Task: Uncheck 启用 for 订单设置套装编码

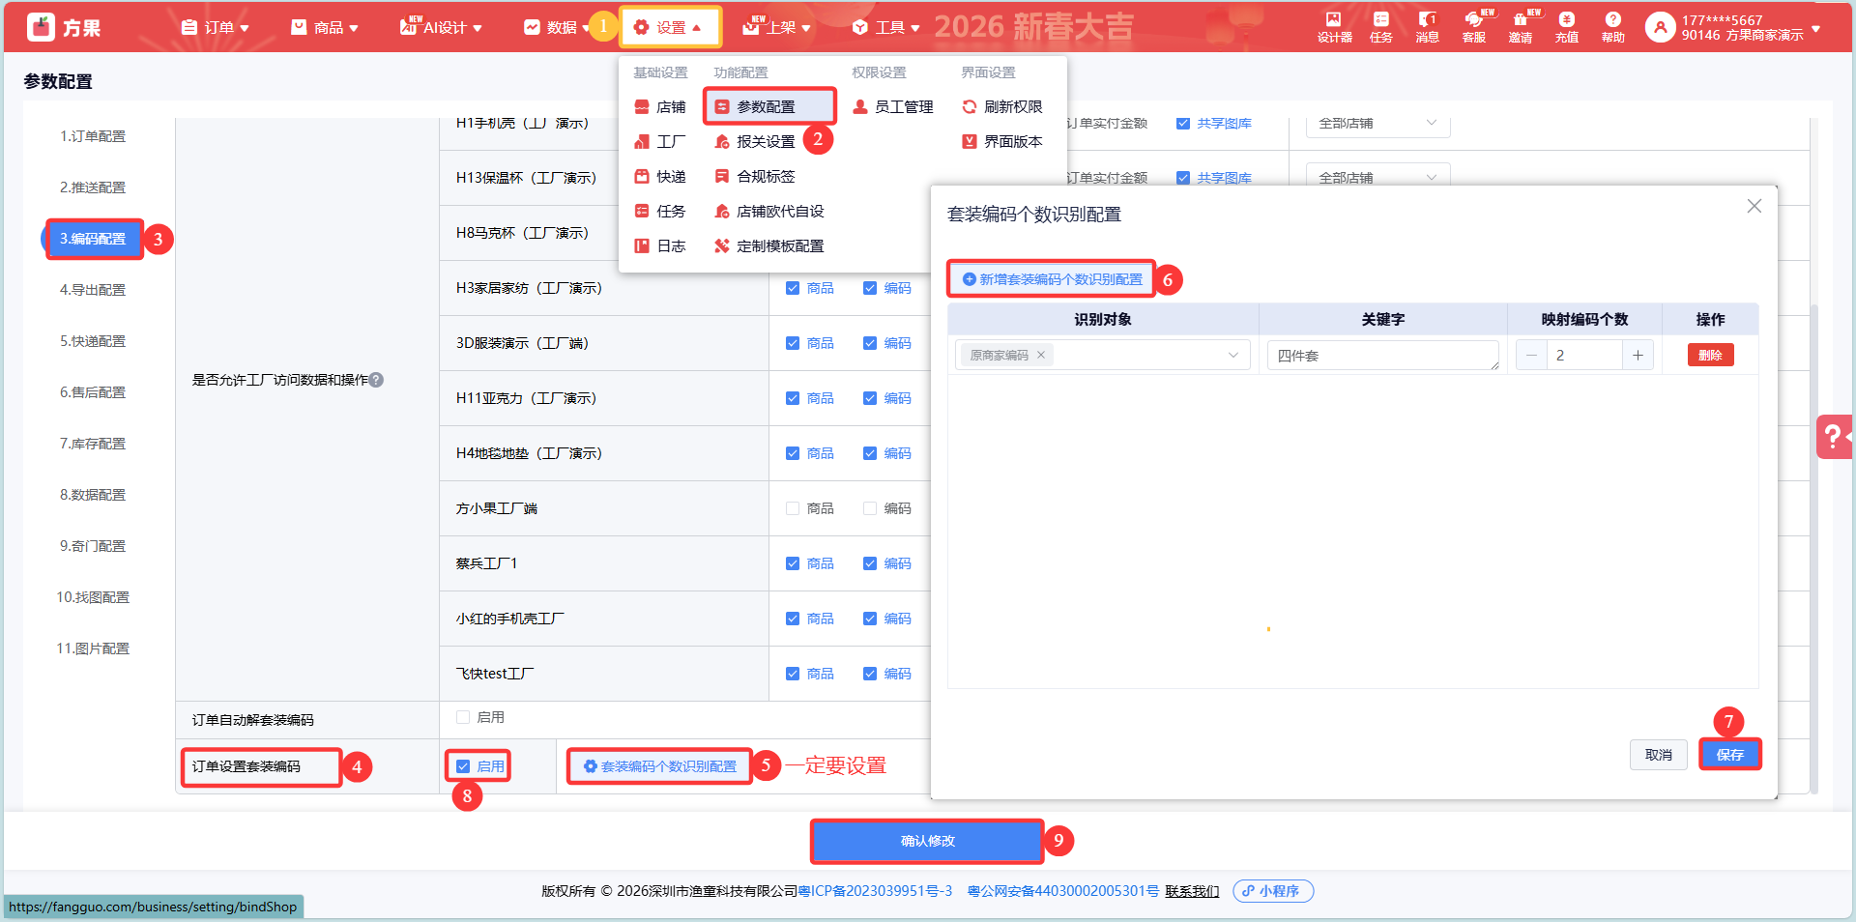Action: point(463,766)
